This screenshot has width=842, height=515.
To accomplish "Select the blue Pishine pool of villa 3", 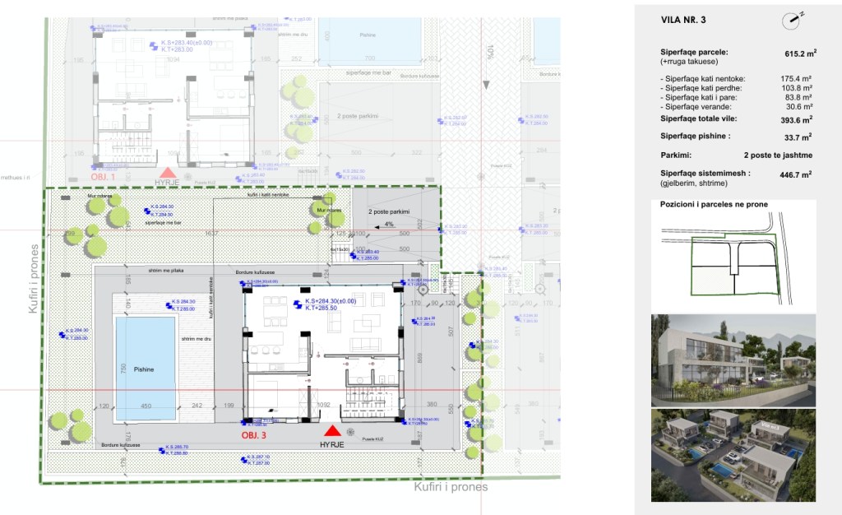I will 146,363.
